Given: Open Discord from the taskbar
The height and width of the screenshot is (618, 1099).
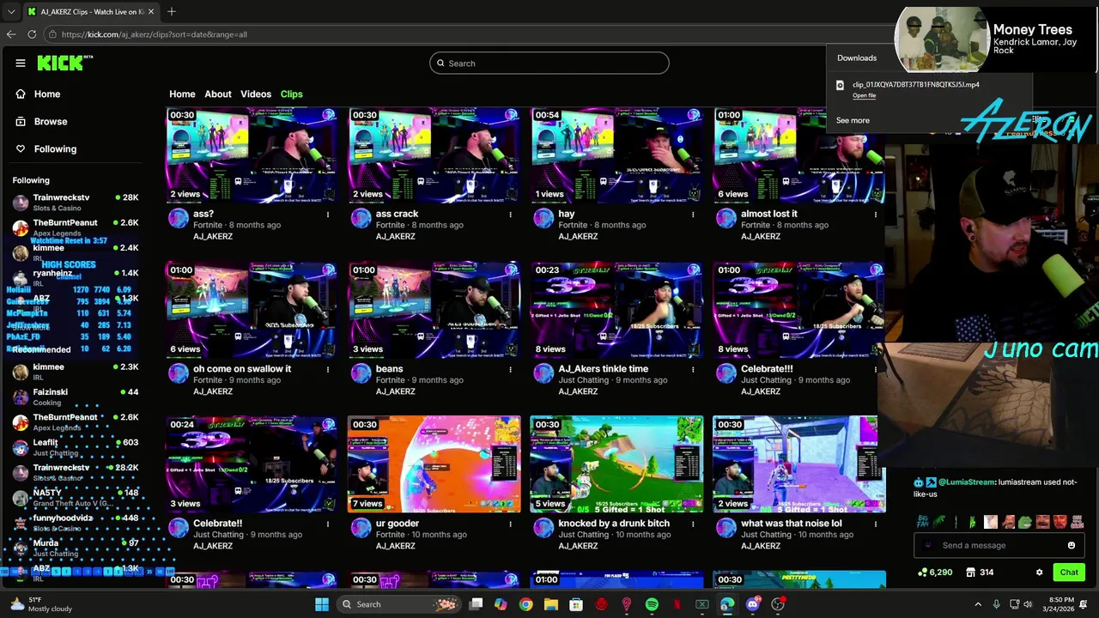Looking at the screenshot, I should click(x=753, y=604).
